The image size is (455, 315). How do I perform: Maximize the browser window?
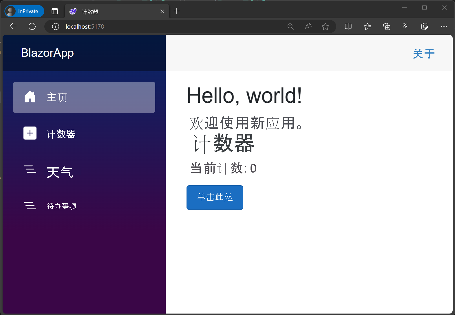pos(424,8)
